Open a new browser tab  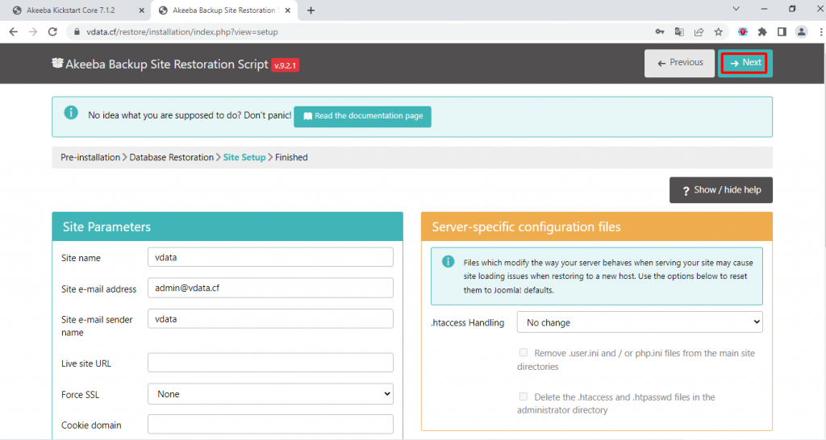[311, 10]
